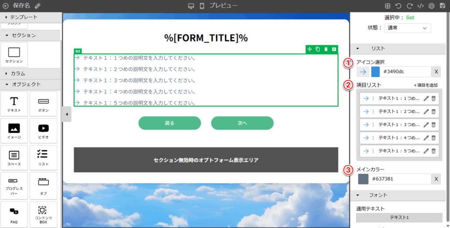Add the ビデオ object to the page

43,131
